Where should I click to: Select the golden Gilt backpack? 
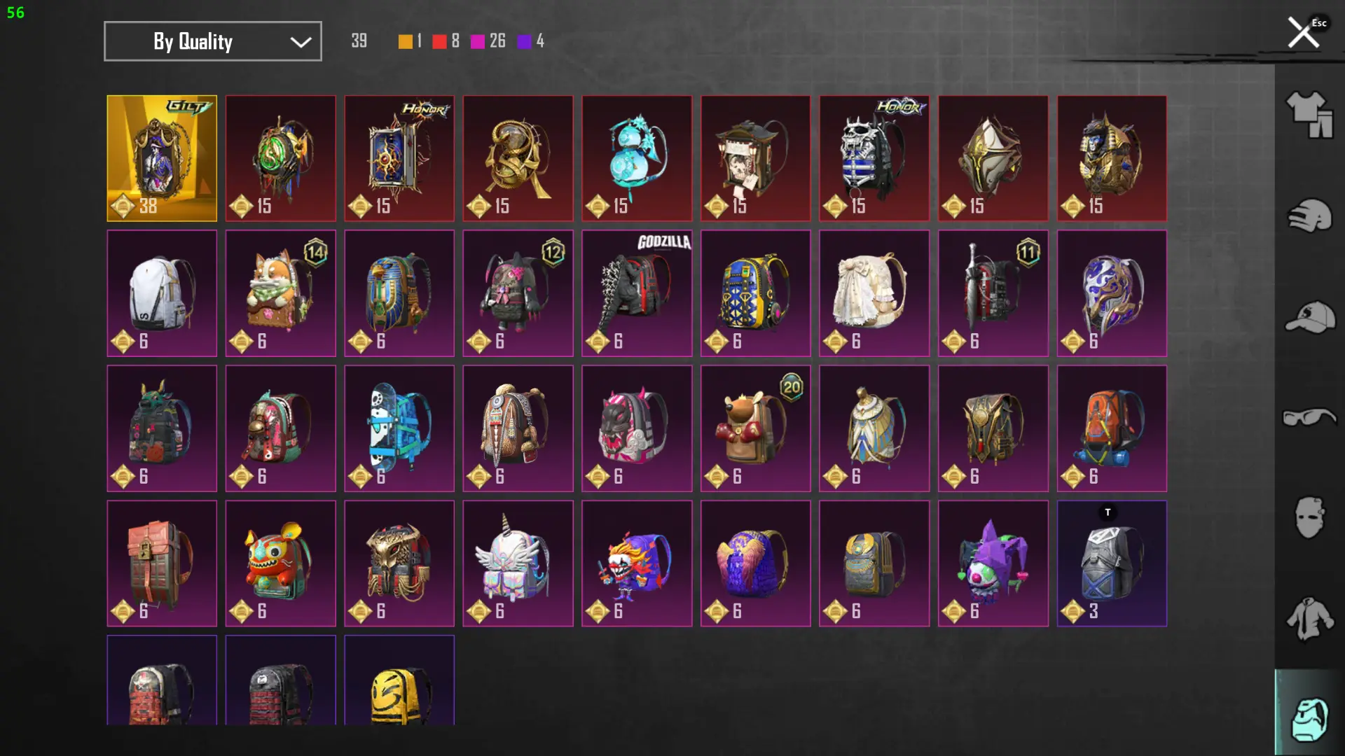pos(162,158)
